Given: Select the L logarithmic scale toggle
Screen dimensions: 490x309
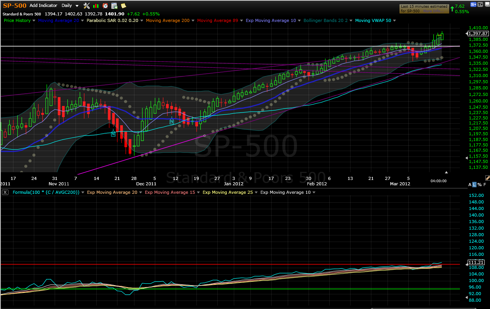Looking at the screenshot, I should click(474, 185).
